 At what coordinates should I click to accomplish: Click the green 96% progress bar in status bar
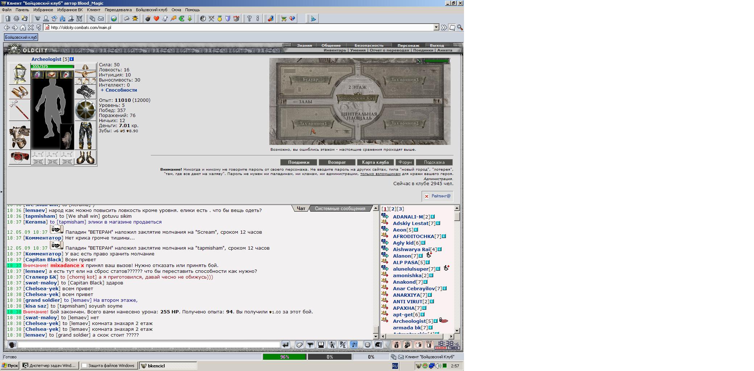click(x=284, y=357)
